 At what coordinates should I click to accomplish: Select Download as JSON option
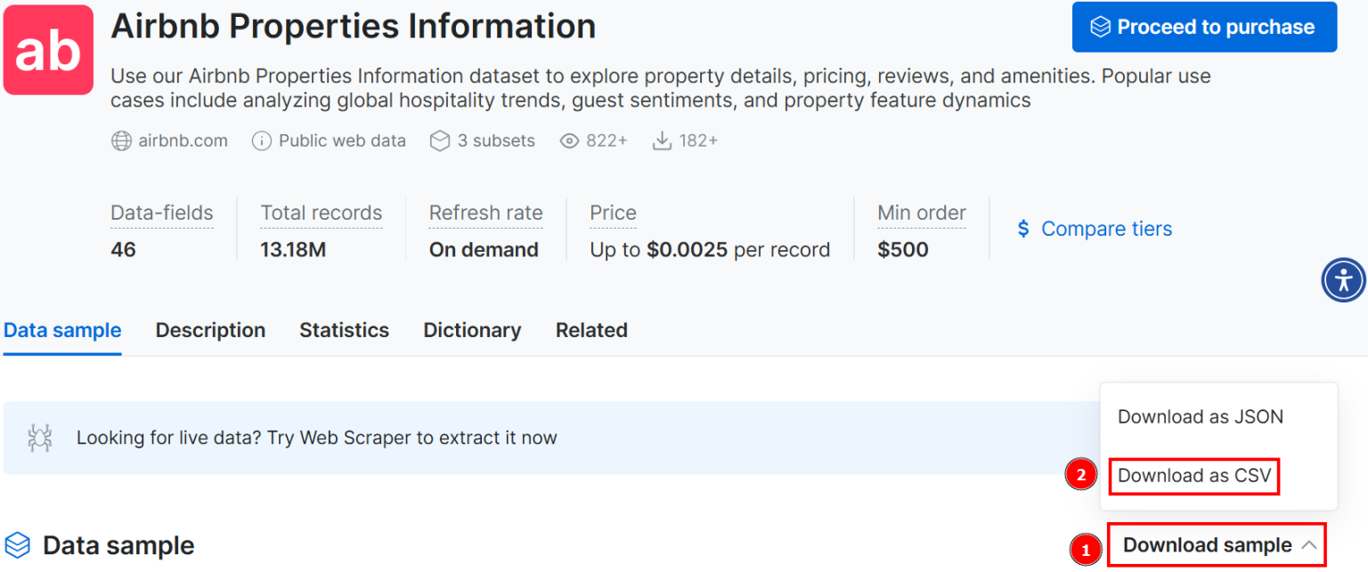click(1200, 416)
